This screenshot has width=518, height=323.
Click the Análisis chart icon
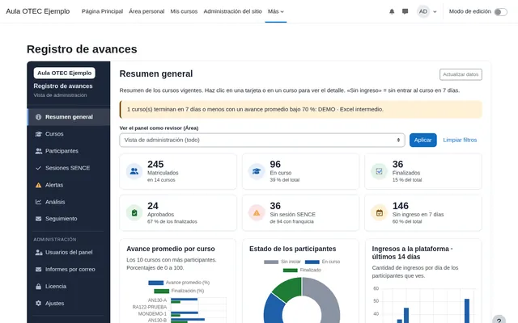tap(38, 202)
